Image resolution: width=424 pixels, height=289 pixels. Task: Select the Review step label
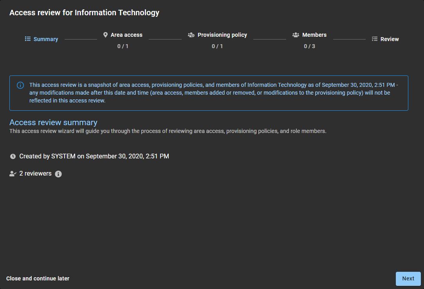click(390, 39)
